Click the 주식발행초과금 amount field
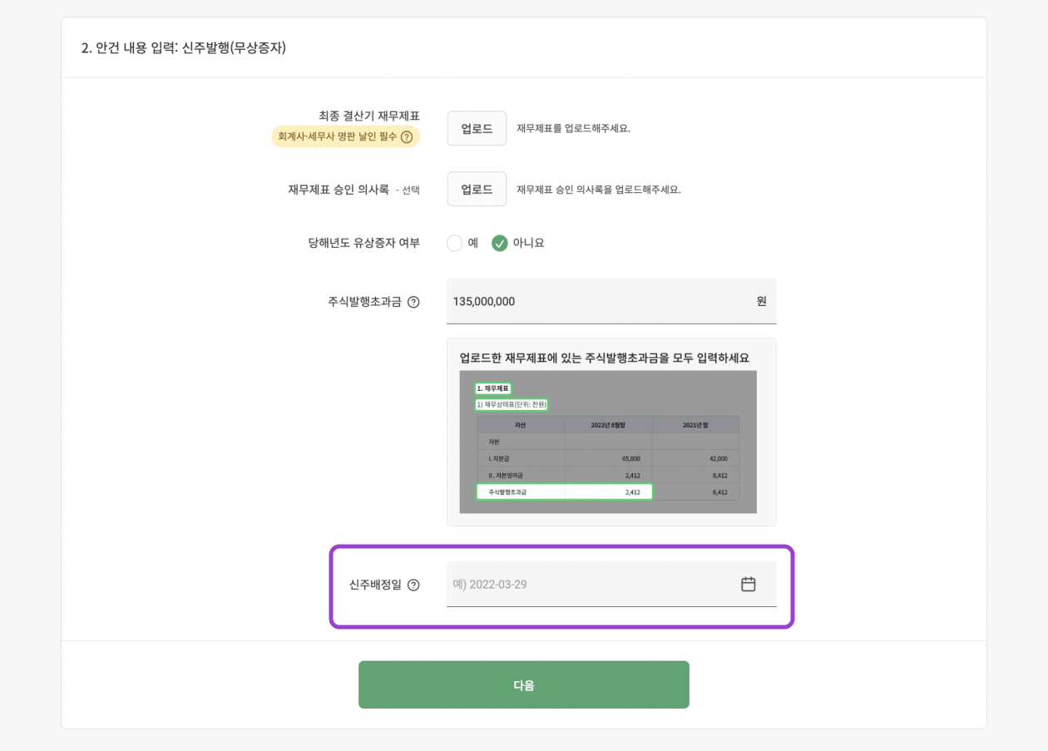This screenshot has height=751, width=1048. coord(582,301)
